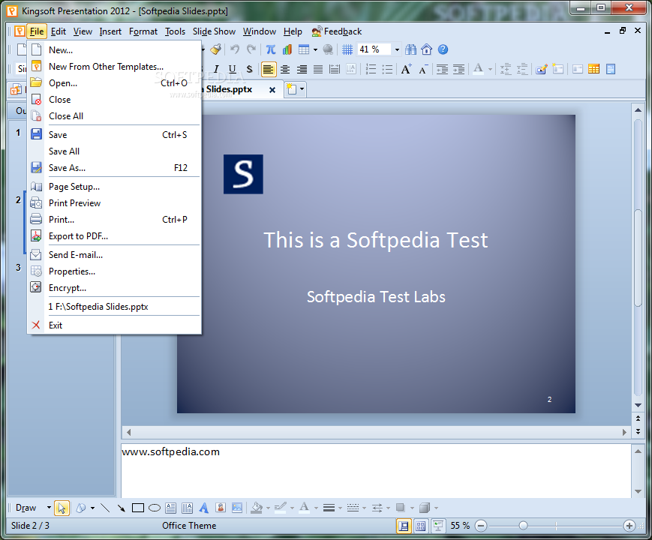The image size is (652, 540).
Task: Select the Oval shape tool
Action: coord(155,508)
